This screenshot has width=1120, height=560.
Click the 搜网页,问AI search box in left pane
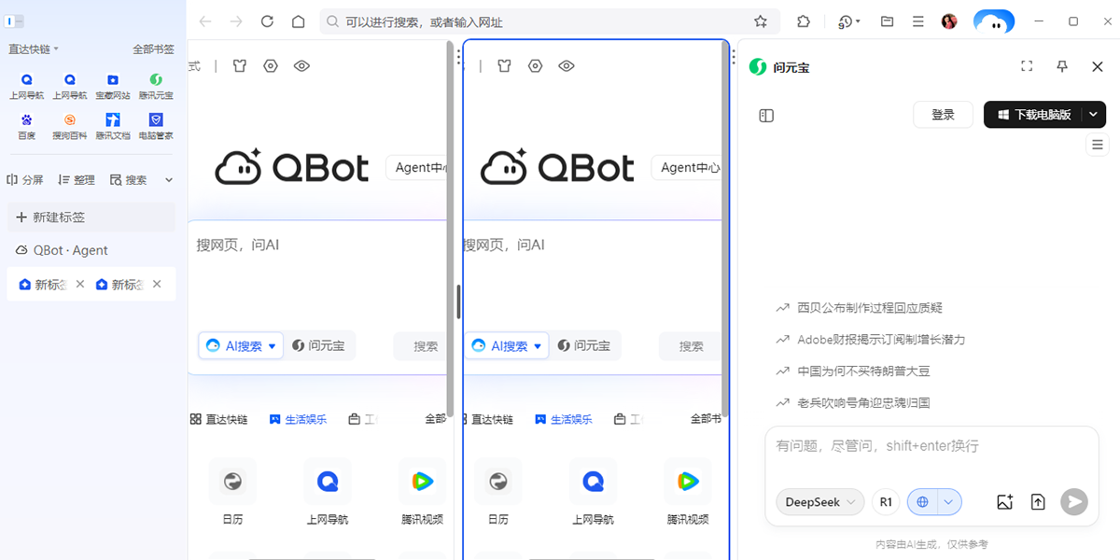click(x=317, y=275)
